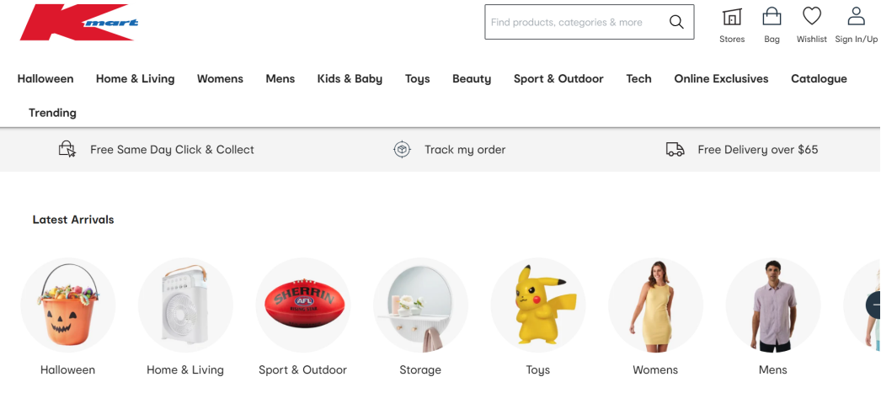
Task: Go to Online Exclusives
Action: pos(721,79)
